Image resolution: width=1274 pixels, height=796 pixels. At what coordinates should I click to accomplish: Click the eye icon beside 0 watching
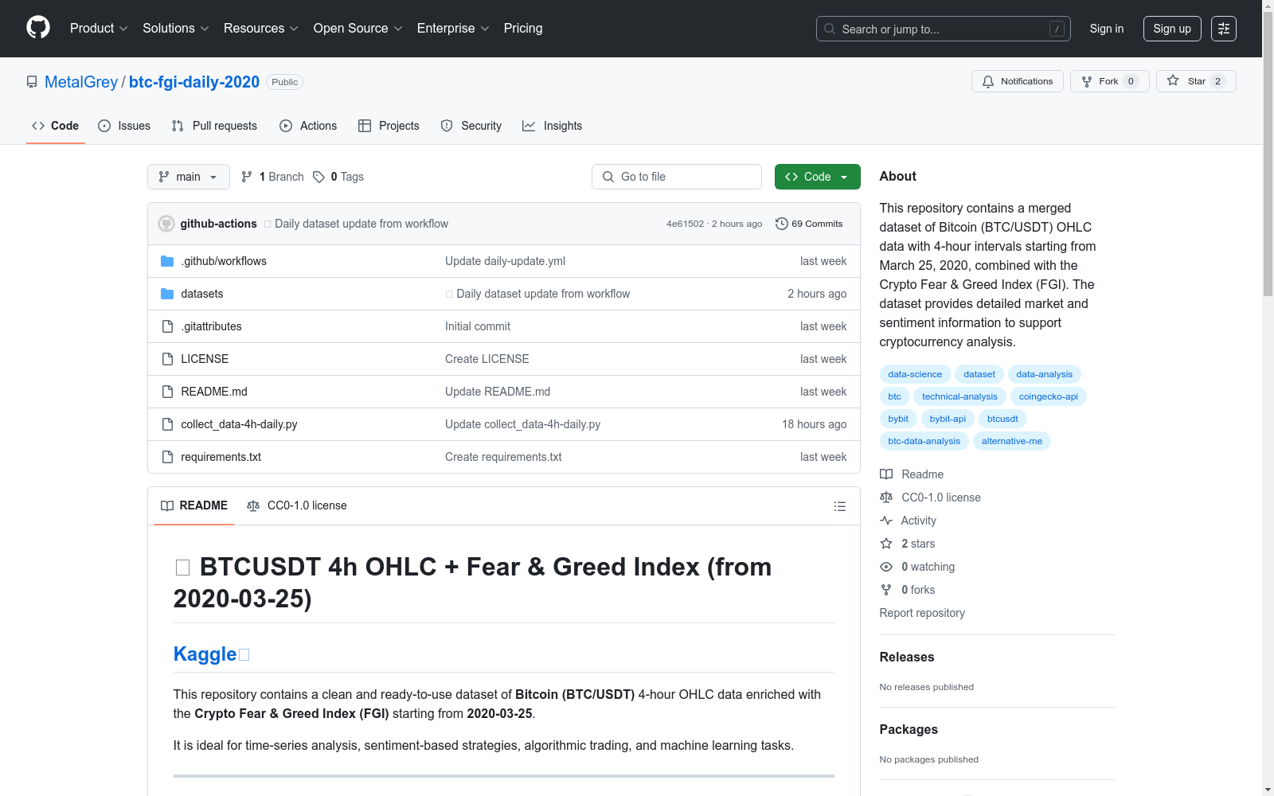pyautogui.click(x=886, y=567)
